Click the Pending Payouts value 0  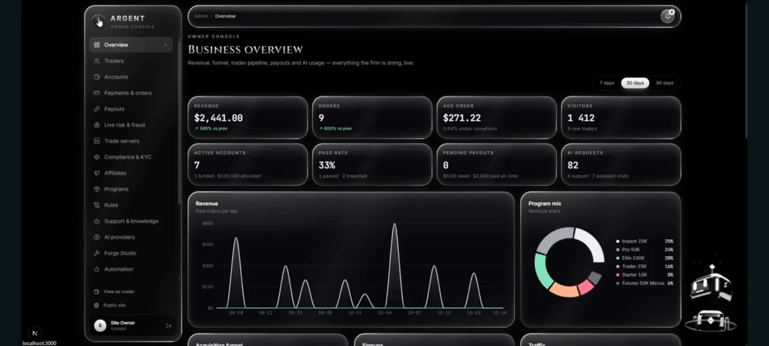(446, 165)
